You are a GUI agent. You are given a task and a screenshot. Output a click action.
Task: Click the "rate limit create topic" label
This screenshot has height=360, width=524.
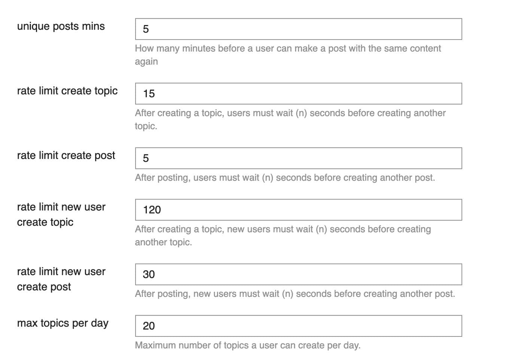[67, 91]
